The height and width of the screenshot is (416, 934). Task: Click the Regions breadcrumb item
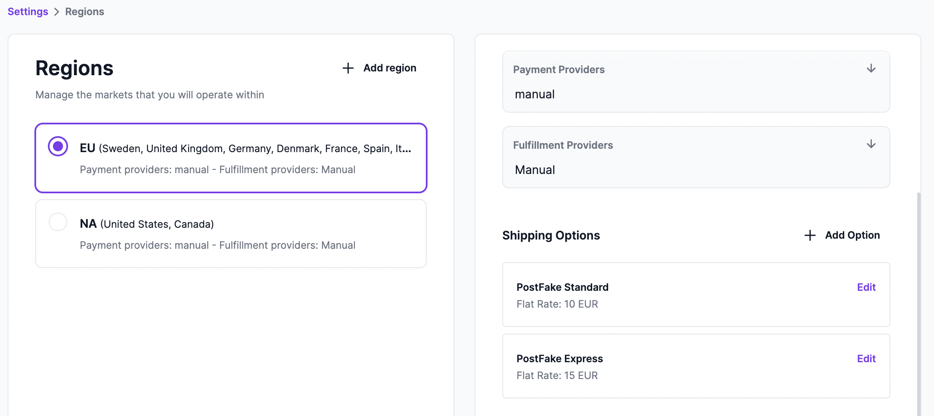pos(84,11)
